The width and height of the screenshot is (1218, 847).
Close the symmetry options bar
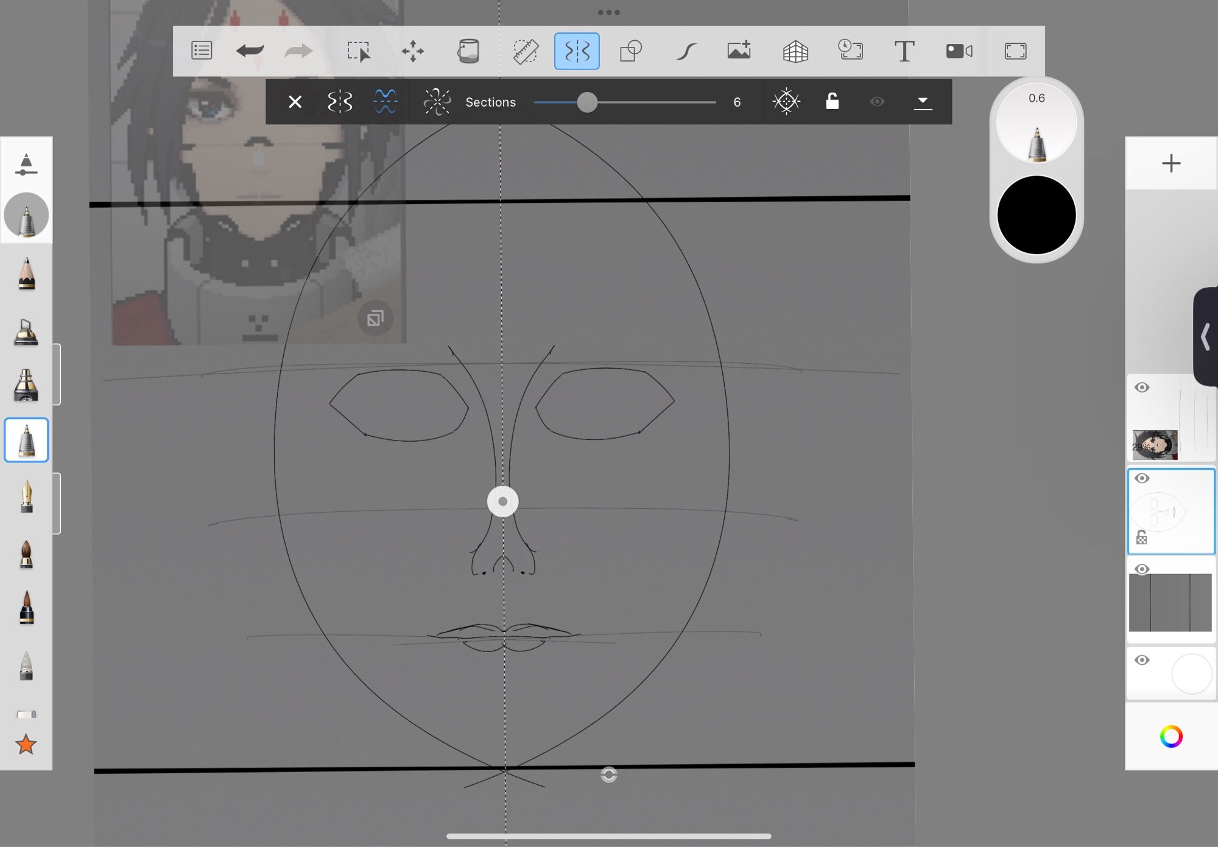295,102
